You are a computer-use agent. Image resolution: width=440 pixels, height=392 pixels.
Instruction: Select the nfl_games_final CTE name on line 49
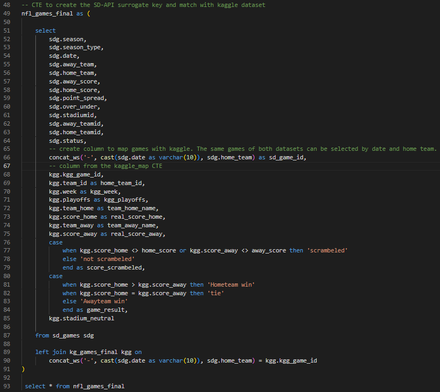[x=46, y=13]
